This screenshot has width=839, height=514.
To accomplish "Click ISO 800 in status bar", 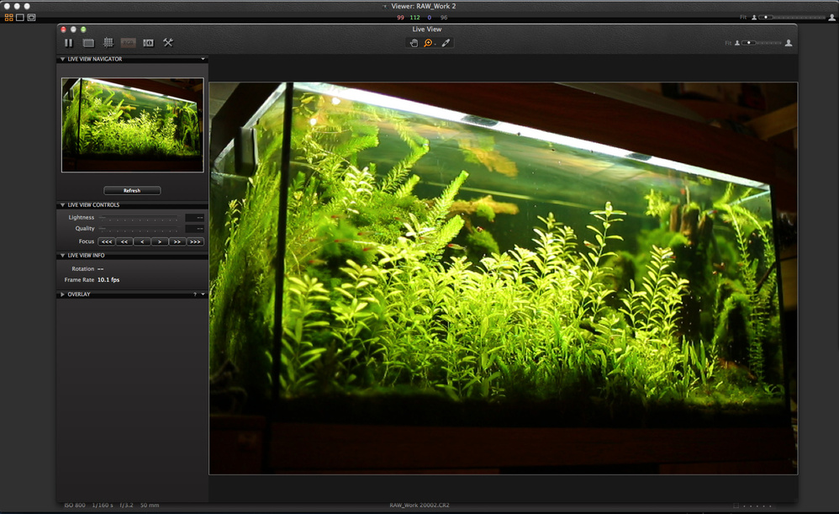I will (75, 505).
